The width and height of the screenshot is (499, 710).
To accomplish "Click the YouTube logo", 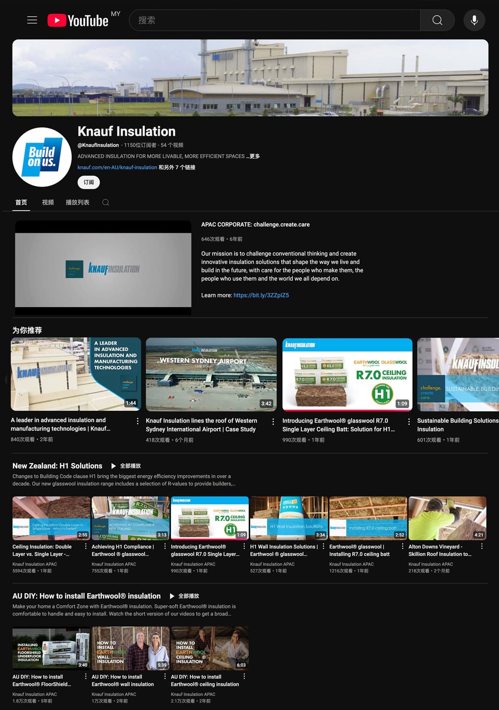I will (78, 20).
